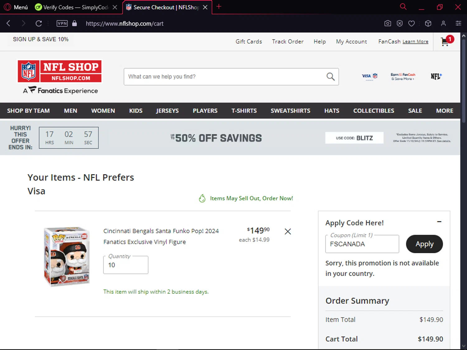Click the tab search magnifier icon
Screen dimensions: 467x350
(403, 7)
